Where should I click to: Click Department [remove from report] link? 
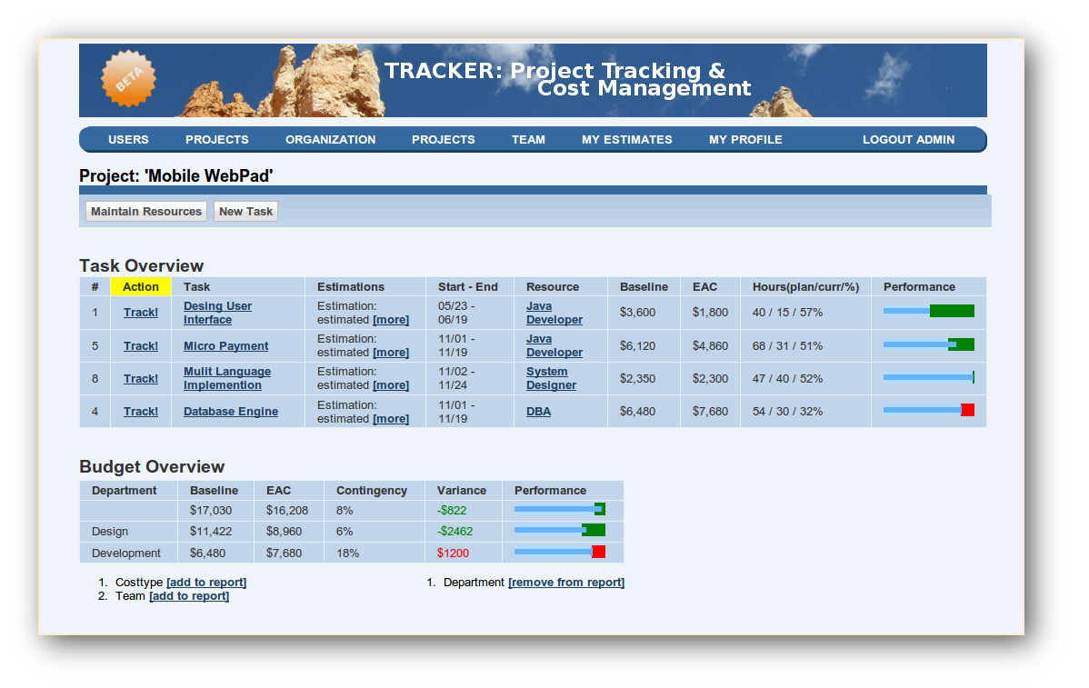pos(566,582)
